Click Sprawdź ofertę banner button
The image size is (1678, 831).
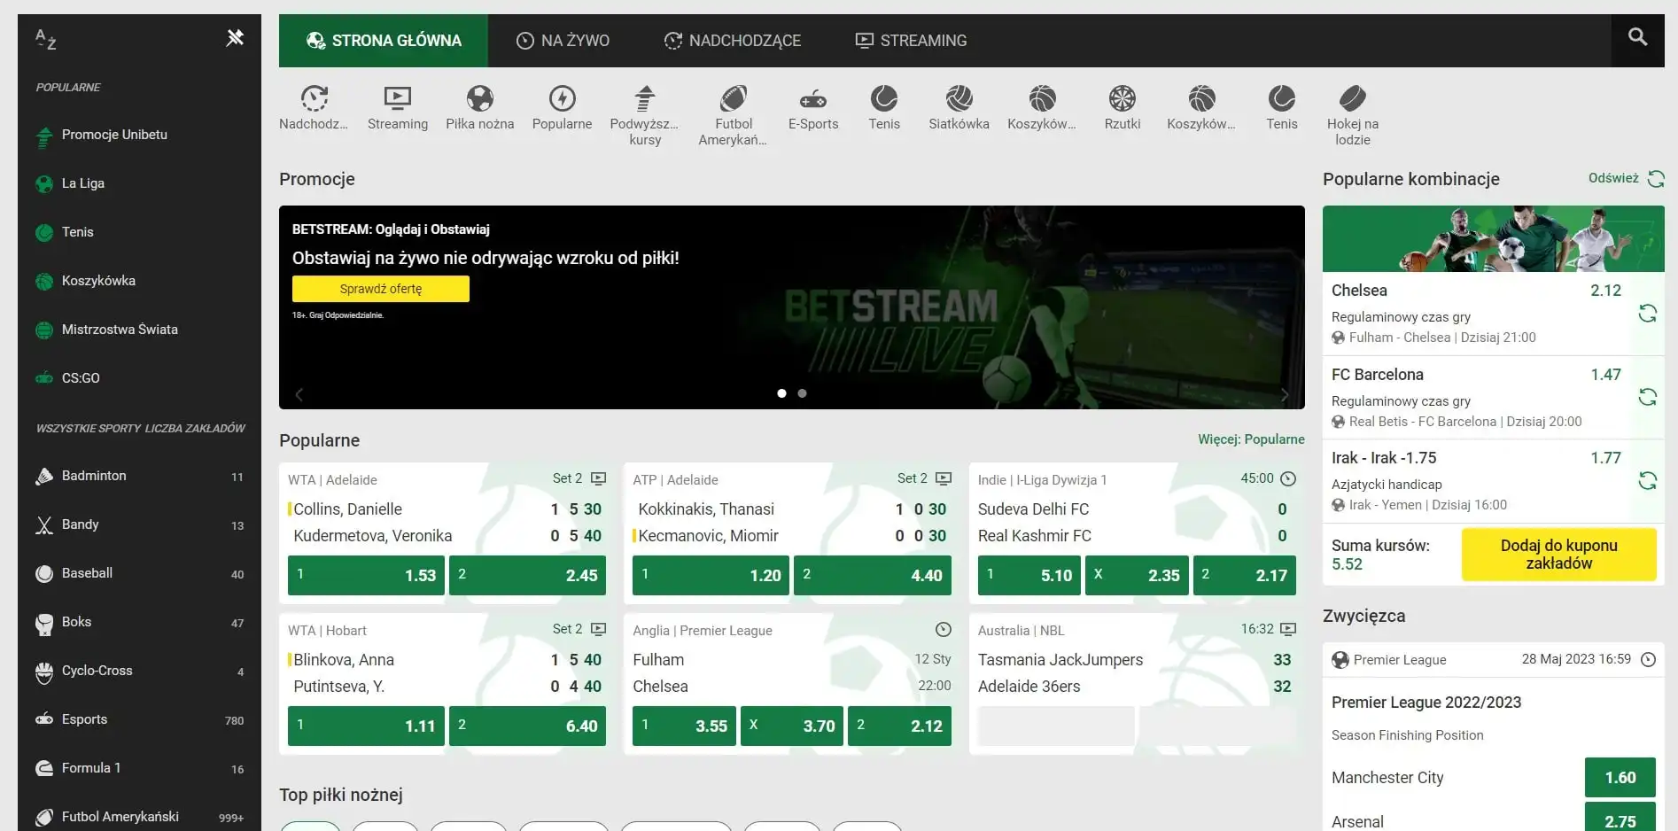pyautogui.click(x=381, y=289)
